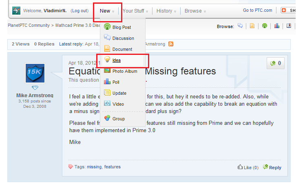The image size is (296, 185).
Task: Click the Photo Album picture icon
Action: point(107,70)
